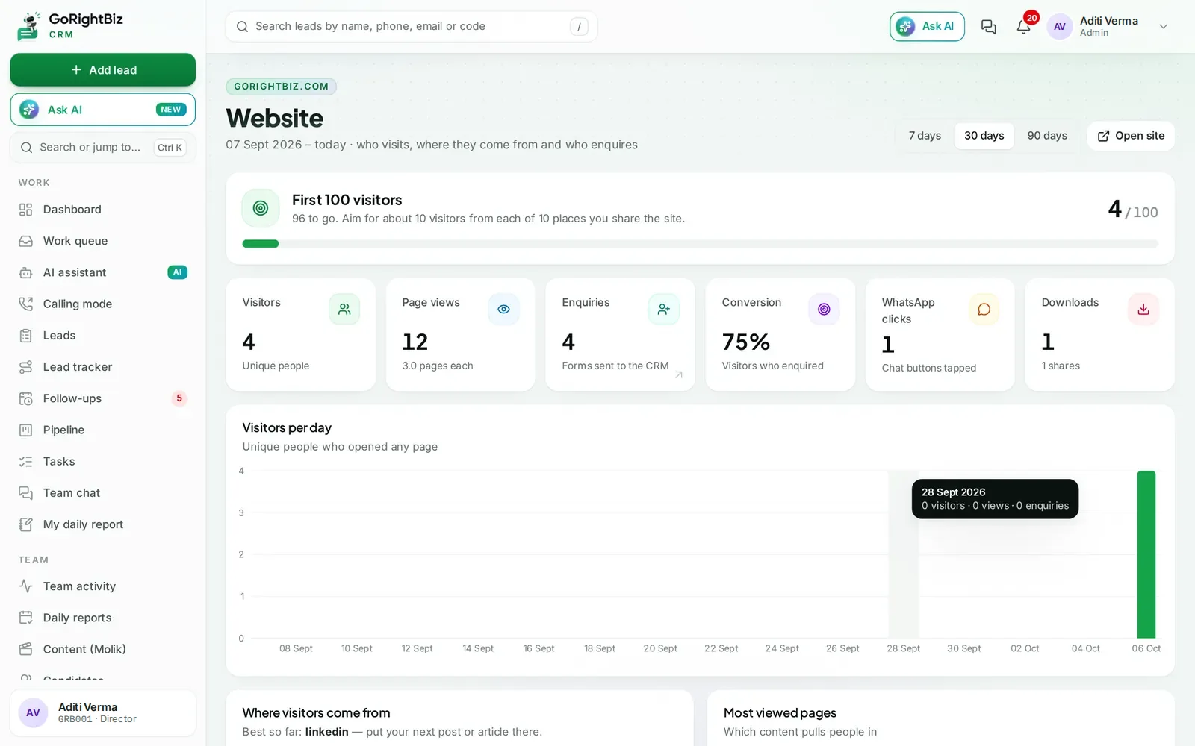The image size is (1195, 746).
Task: Click the 1 shares text in Downloads
Action: tap(1061, 366)
